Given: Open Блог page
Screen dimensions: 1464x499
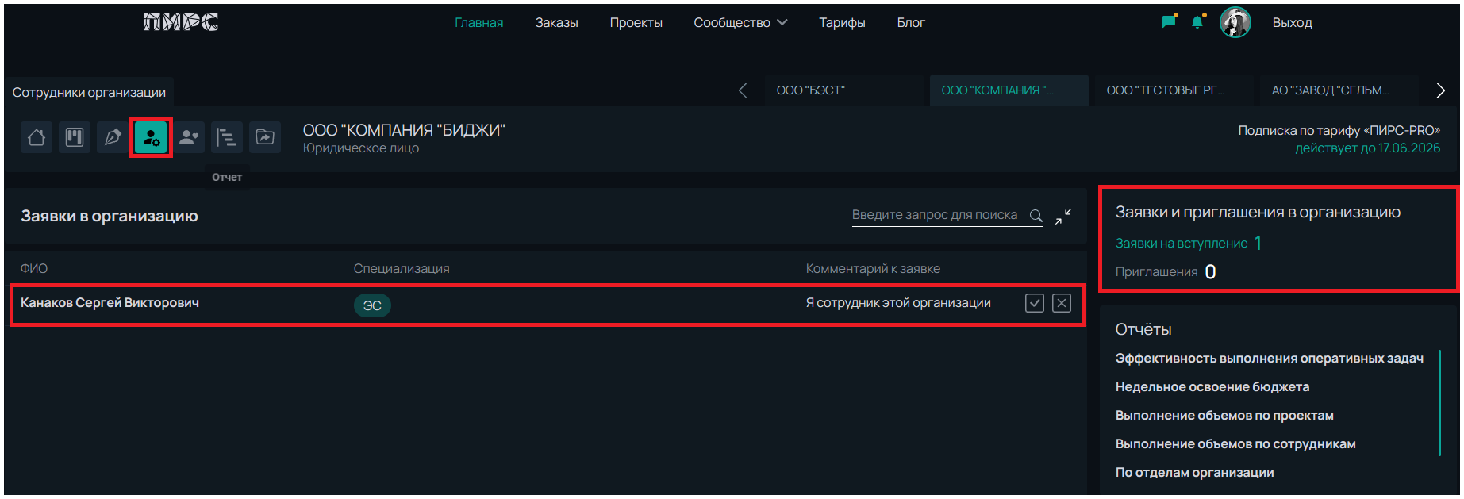Looking at the screenshot, I should [911, 22].
